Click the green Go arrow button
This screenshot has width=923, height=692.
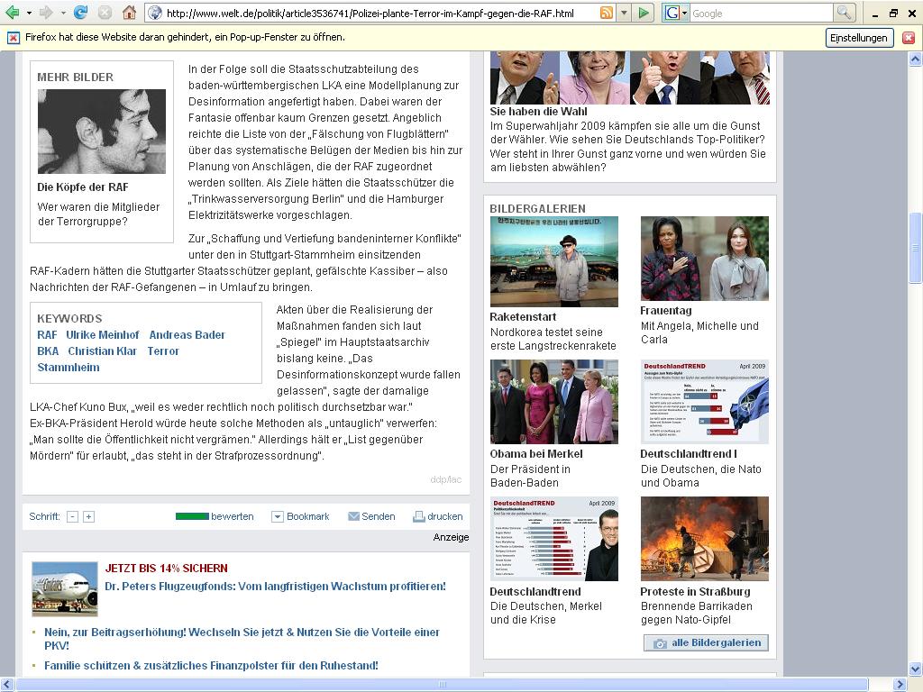pos(644,13)
